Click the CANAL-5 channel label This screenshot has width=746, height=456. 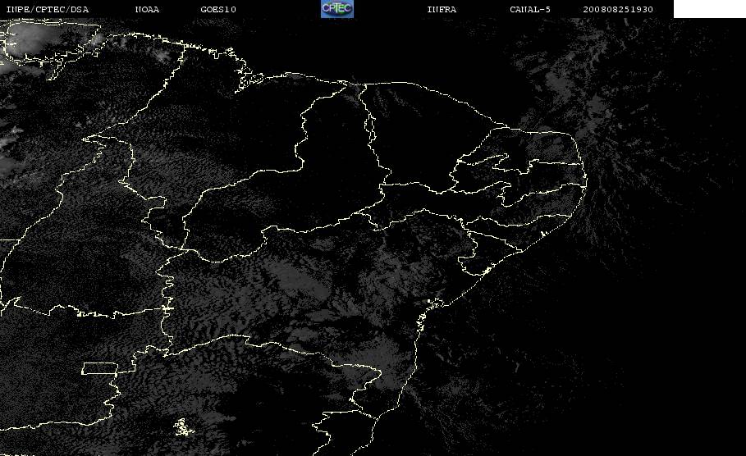(530, 9)
